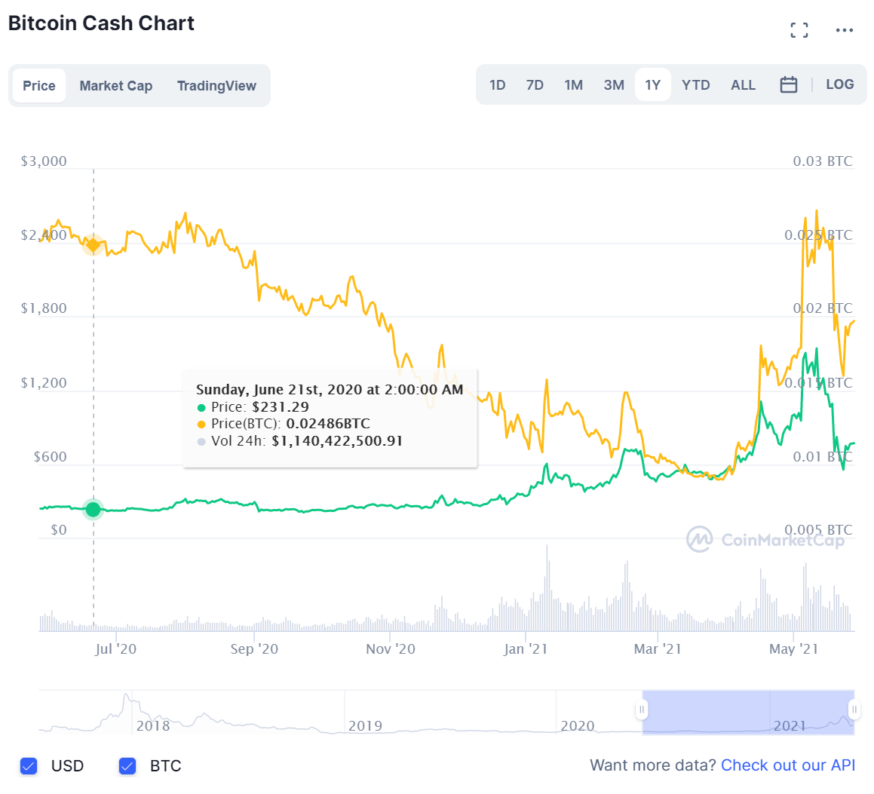Screen dimensions: 874x794
Task: Click the orange BTC price diamond marker
Action: [93, 244]
